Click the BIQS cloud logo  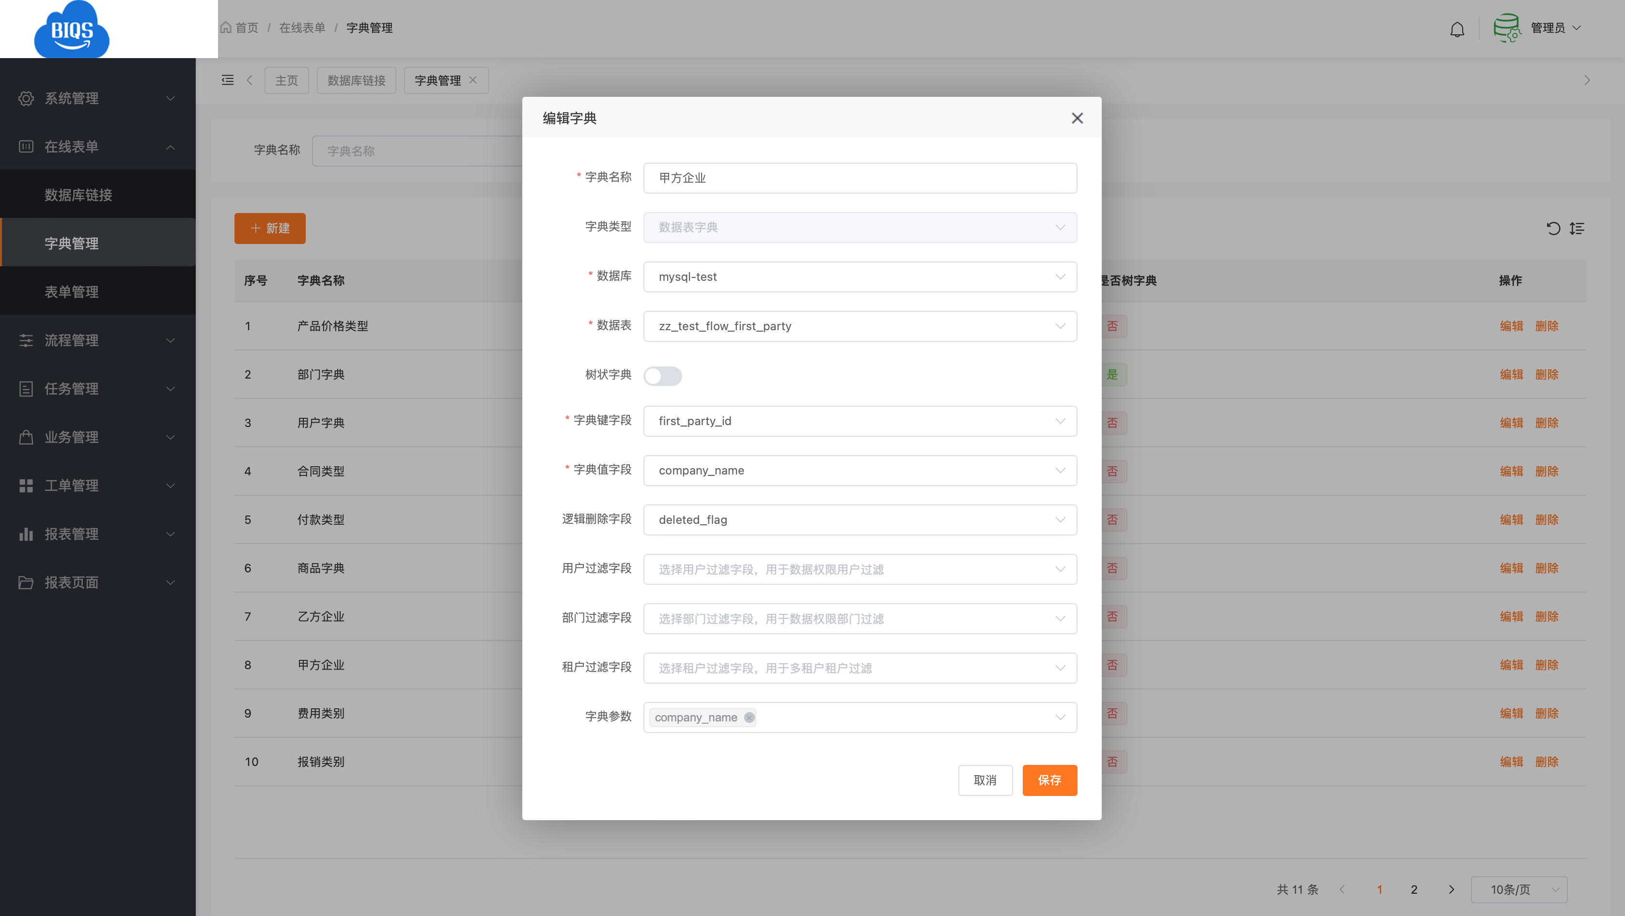[71, 29]
